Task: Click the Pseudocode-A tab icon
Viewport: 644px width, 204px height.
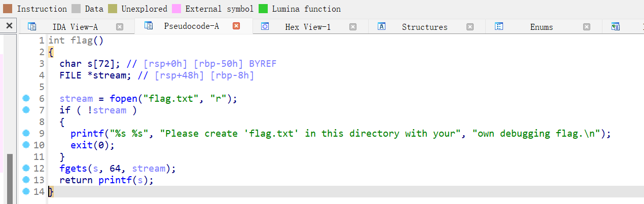Action: 149,26
